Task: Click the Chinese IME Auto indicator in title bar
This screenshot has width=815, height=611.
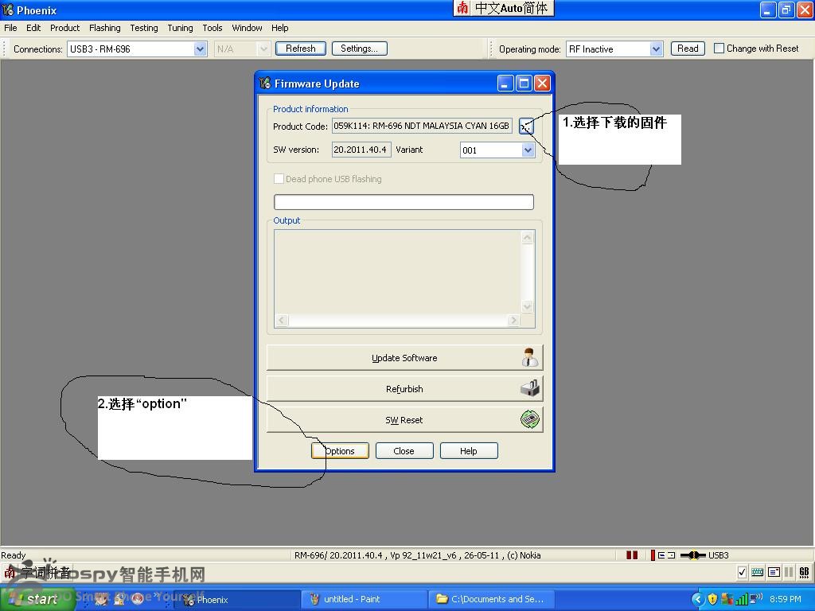Action: (504, 8)
